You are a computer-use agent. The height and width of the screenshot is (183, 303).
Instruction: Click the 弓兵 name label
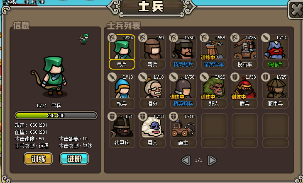point(122,64)
